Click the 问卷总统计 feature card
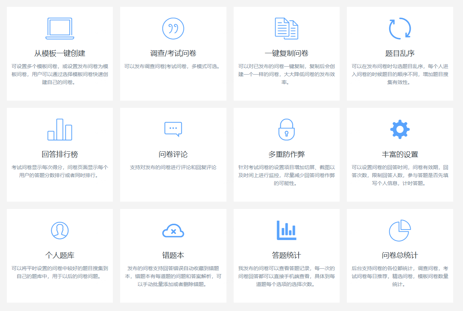Image resolution: width=463 pixels, height=311 pixels. pos(400,255)
